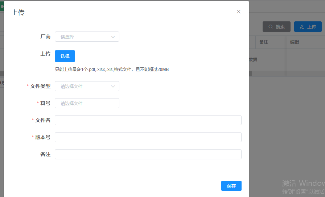The image size is (325, 197).
Task: Focus the 版本号 text input
Action: 148,137
